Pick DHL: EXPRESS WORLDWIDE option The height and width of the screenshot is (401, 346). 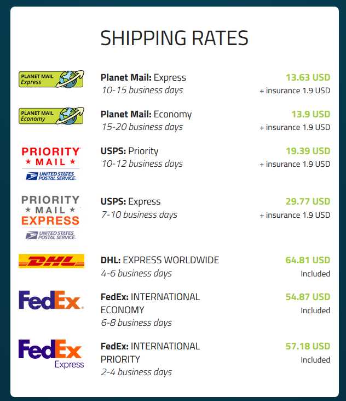(160, 260)
